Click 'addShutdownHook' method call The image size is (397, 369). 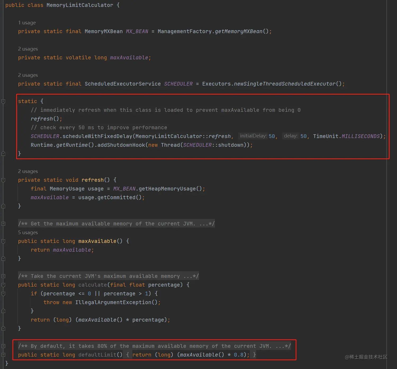121,145
